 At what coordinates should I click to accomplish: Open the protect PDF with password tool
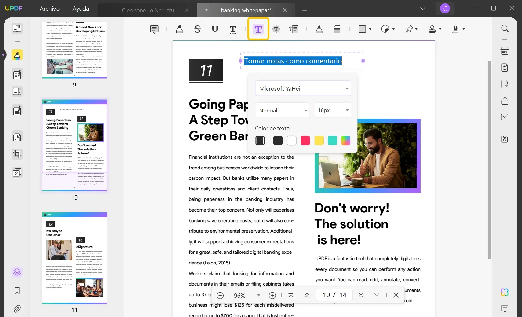[505, 84]
